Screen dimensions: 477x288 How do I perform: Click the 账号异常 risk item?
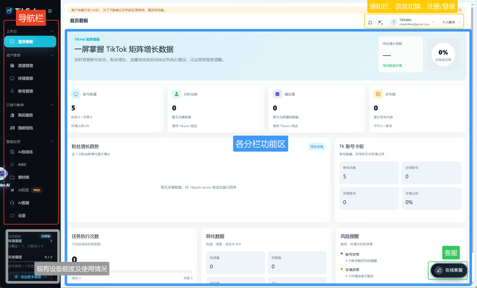tap(359, 257)
